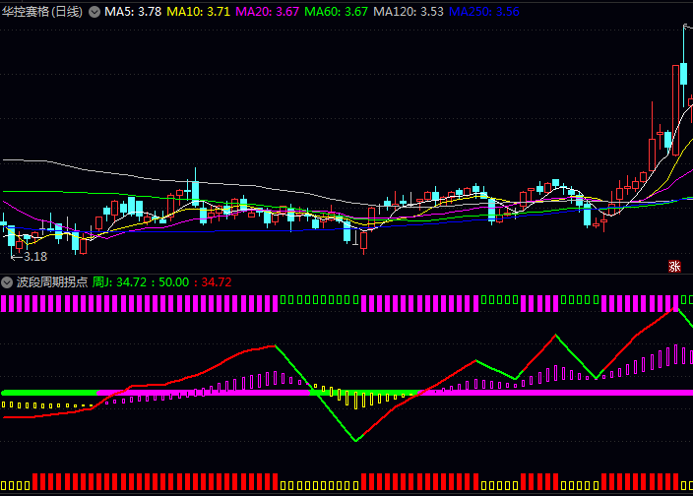This screenshot has width=693, height=496.
Task: Select the 波段周期拐点 indicator name
Action: [52, 281]
